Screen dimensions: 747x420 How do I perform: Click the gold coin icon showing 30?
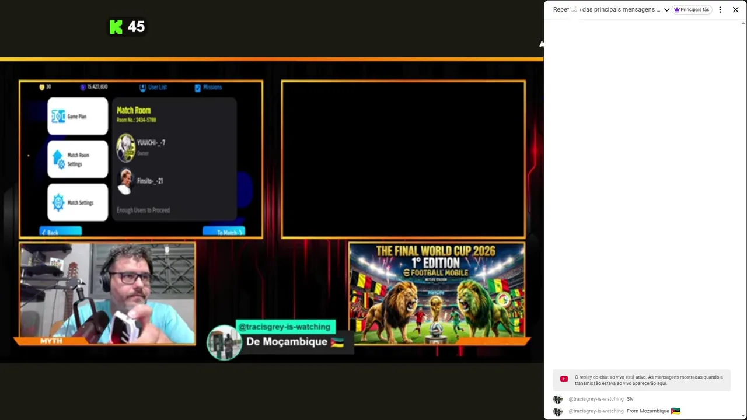41,87
